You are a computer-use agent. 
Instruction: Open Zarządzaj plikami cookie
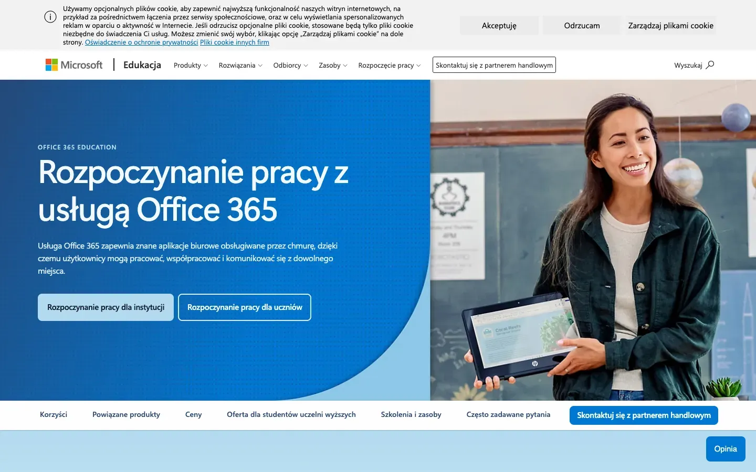(x=671, y=25)
